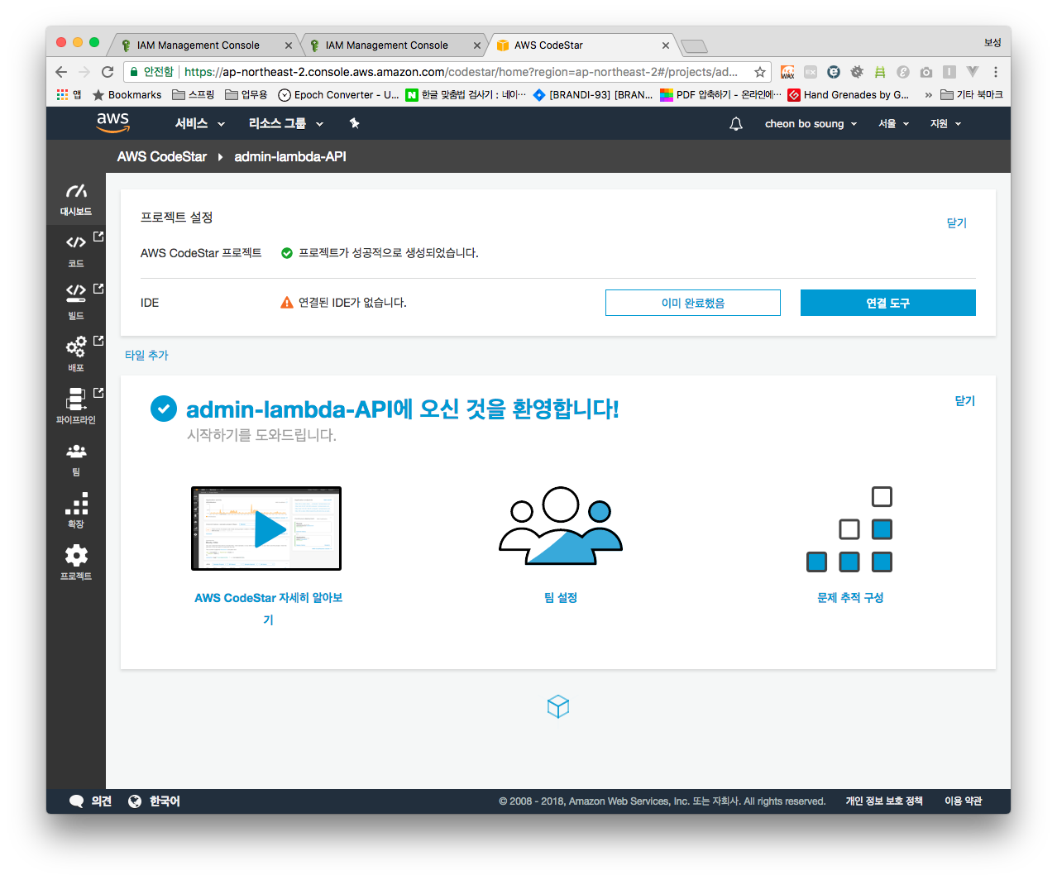Open the 서울 region dropdown
The width and height of the screenshot is (1057, 880).
[893, 124]
